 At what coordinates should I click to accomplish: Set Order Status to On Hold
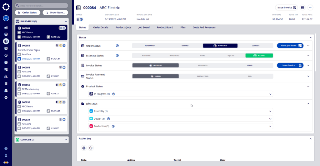click(185, 46)
